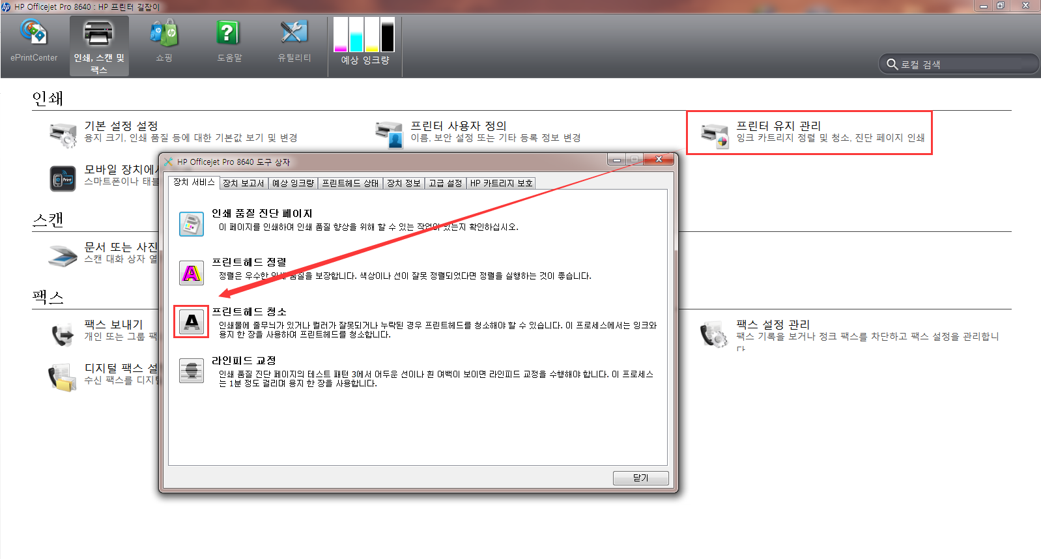
Task: Click the 인쇄 품질 진단 페이지 icon
Action: click(x=192, y=223)
